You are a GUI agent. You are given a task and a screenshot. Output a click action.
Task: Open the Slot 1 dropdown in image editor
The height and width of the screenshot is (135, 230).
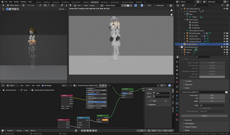tap(151, 5)
